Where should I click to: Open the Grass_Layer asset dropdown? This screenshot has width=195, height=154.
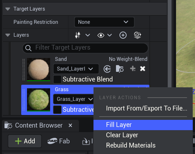[x=74, y=99]
